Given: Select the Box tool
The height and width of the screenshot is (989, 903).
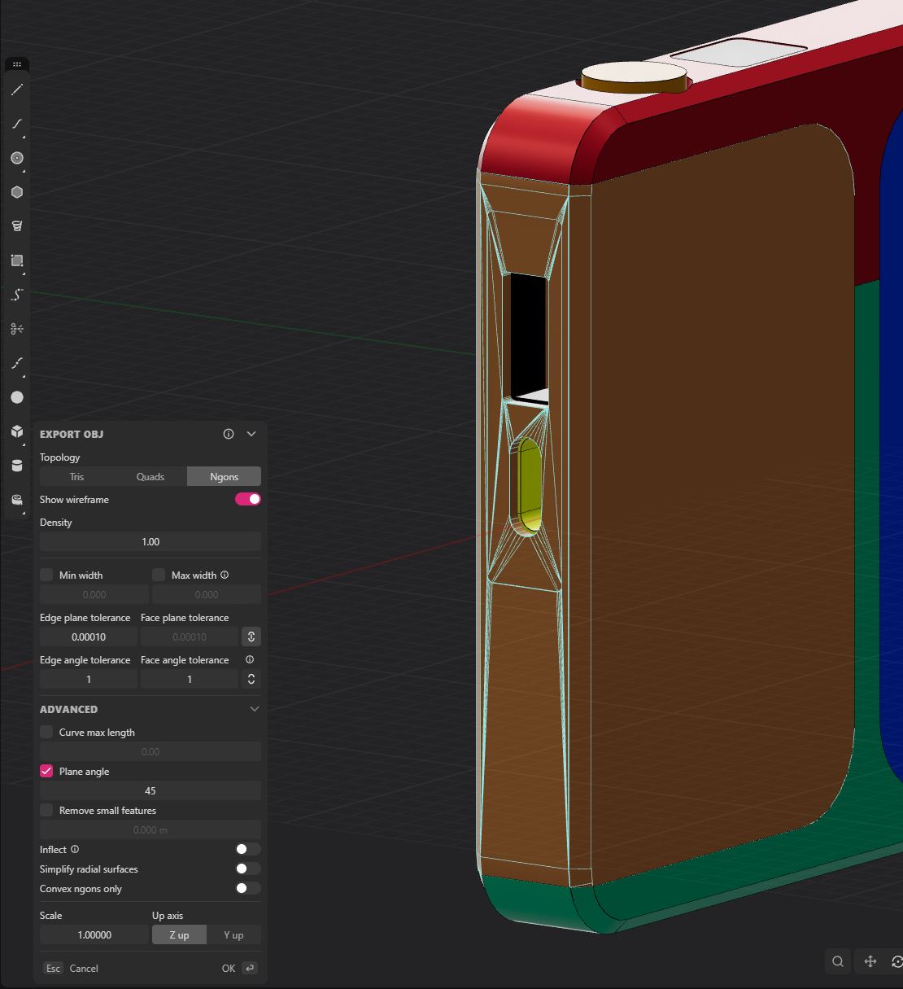Looking at the screenshot, I should (x=17, y=431).
